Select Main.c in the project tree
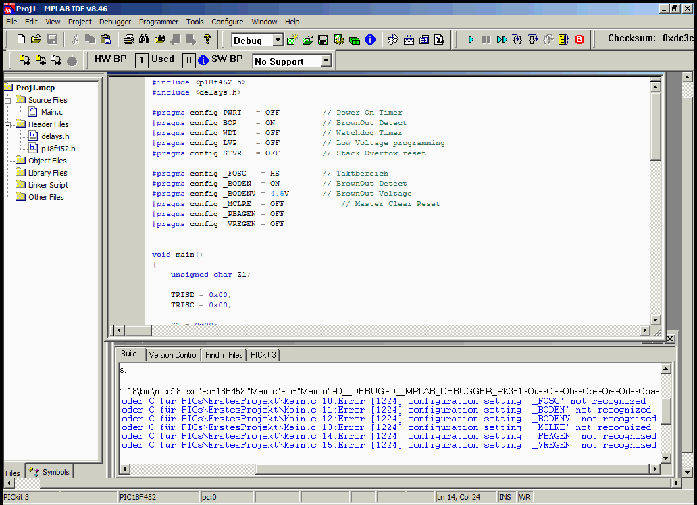The width and height of the screenshot is (697, 505). tap(51, 112)
